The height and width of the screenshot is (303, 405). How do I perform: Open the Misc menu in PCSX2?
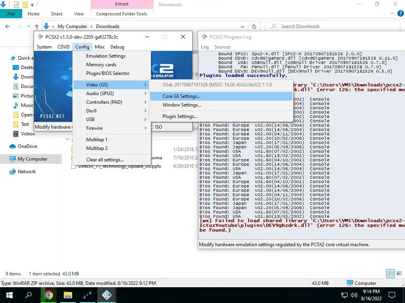coord(100,47)
